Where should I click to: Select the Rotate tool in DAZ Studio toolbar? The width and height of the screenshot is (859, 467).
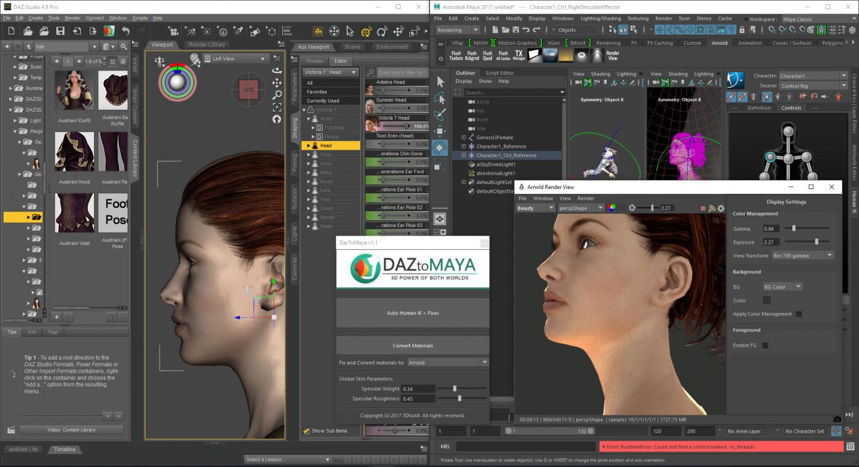(382, 31)
